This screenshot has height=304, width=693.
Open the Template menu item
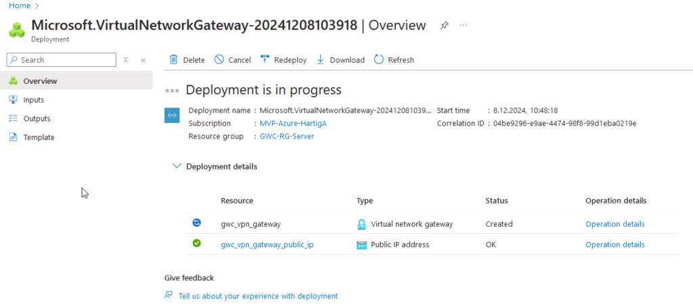(76, 137)
